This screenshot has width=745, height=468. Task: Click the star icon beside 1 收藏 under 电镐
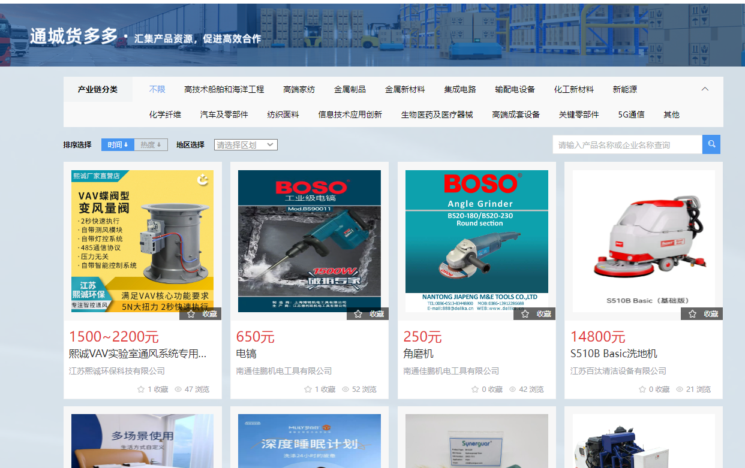tap(308, 390)
